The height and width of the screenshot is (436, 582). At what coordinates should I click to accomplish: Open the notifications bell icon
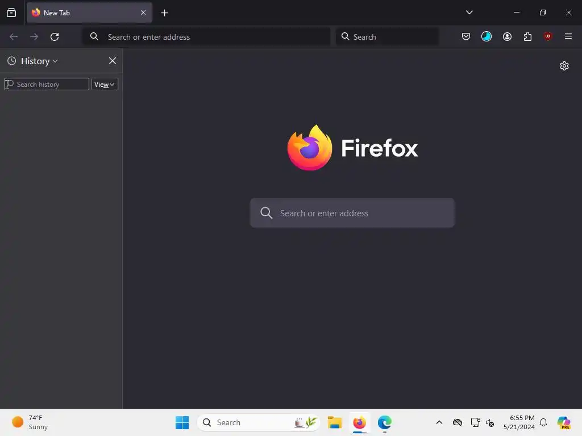[543, 422]
